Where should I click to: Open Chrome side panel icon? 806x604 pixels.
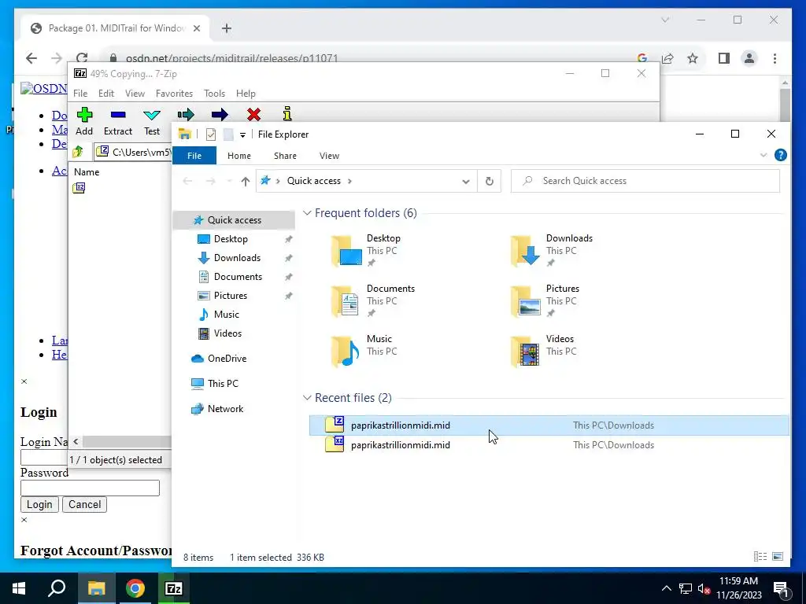point(724,58)
